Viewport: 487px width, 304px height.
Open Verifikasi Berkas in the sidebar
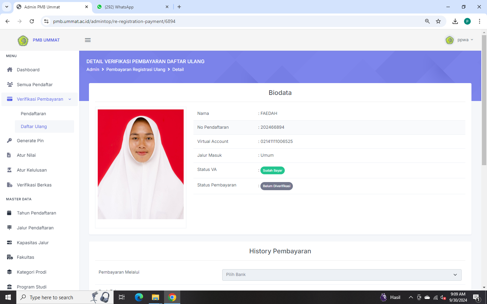pyautogui.click(x=34, y=185)
